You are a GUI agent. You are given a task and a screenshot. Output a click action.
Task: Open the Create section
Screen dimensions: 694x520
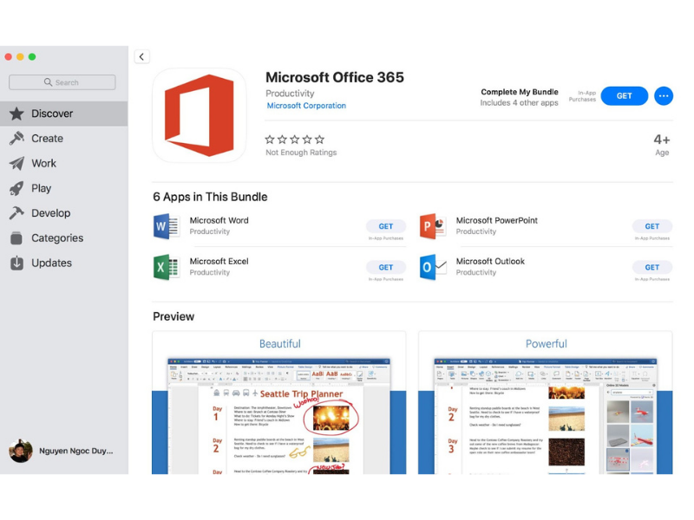[64, 139]
